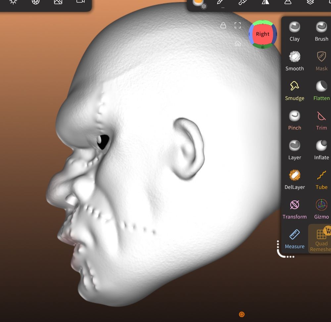Reset the view with the home icon
Screen dimensions: 331x322
237,43
